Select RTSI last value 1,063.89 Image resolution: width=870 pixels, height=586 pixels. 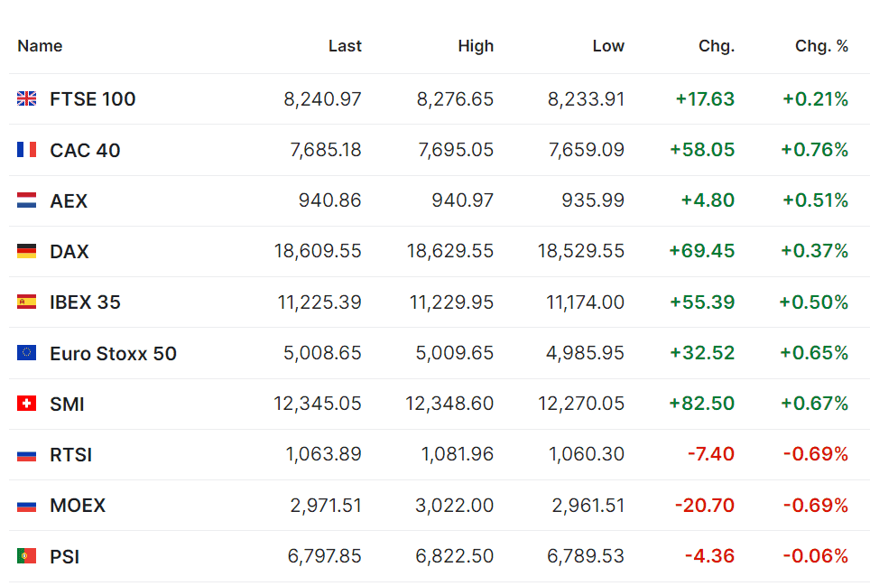[x=323, y=454]
